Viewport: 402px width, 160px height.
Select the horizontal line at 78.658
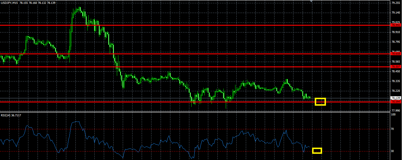195,54
